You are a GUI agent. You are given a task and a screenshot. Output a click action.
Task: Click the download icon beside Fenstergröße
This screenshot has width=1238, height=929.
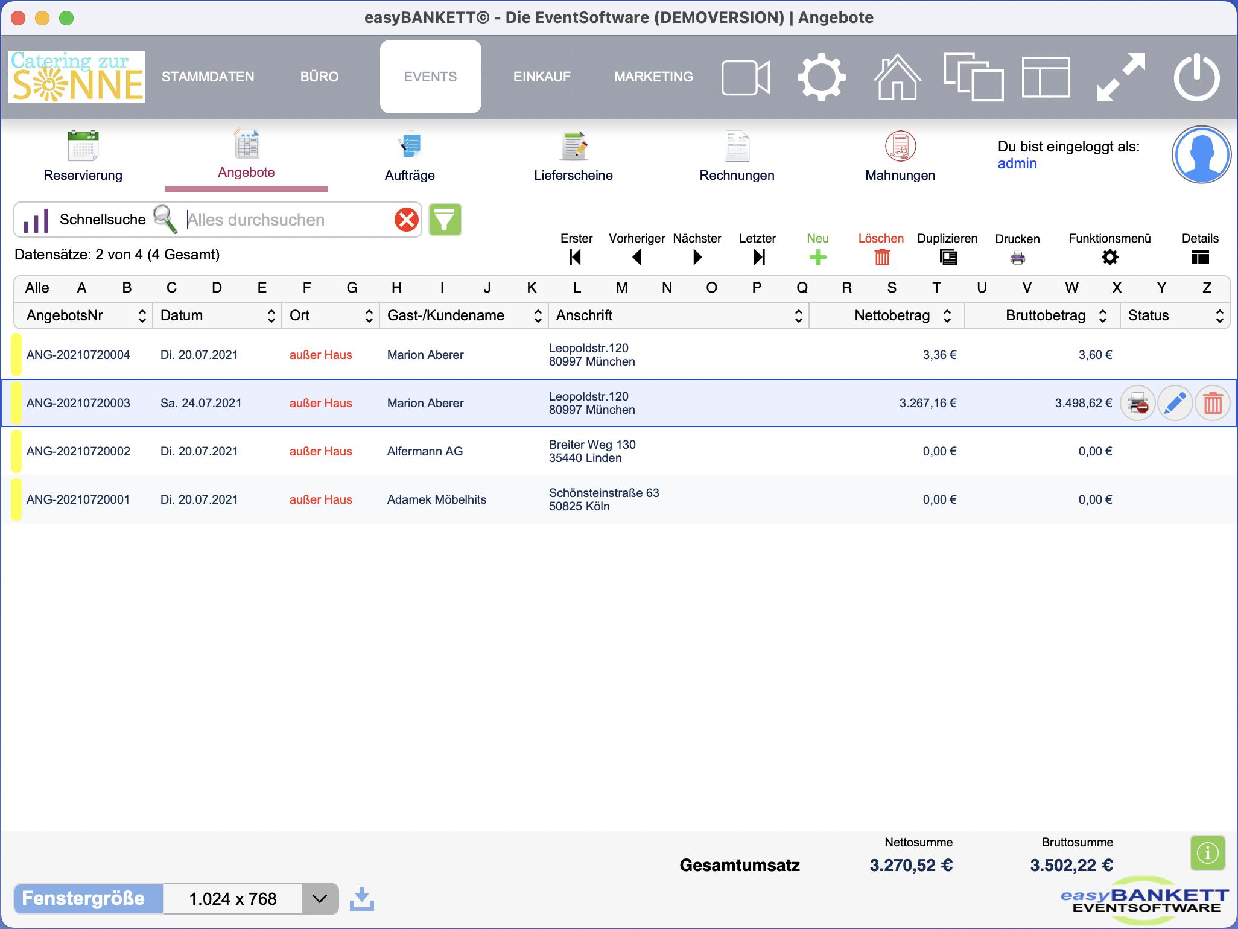click(x=362, y=899)
